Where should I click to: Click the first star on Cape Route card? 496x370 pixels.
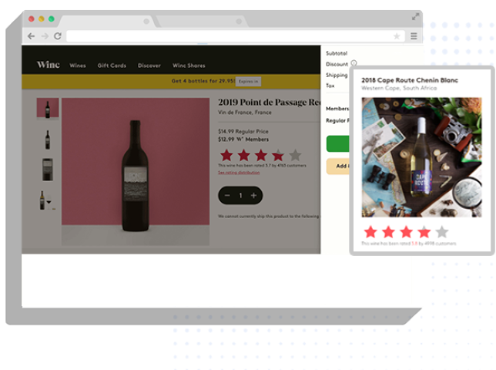coord(370,232)
